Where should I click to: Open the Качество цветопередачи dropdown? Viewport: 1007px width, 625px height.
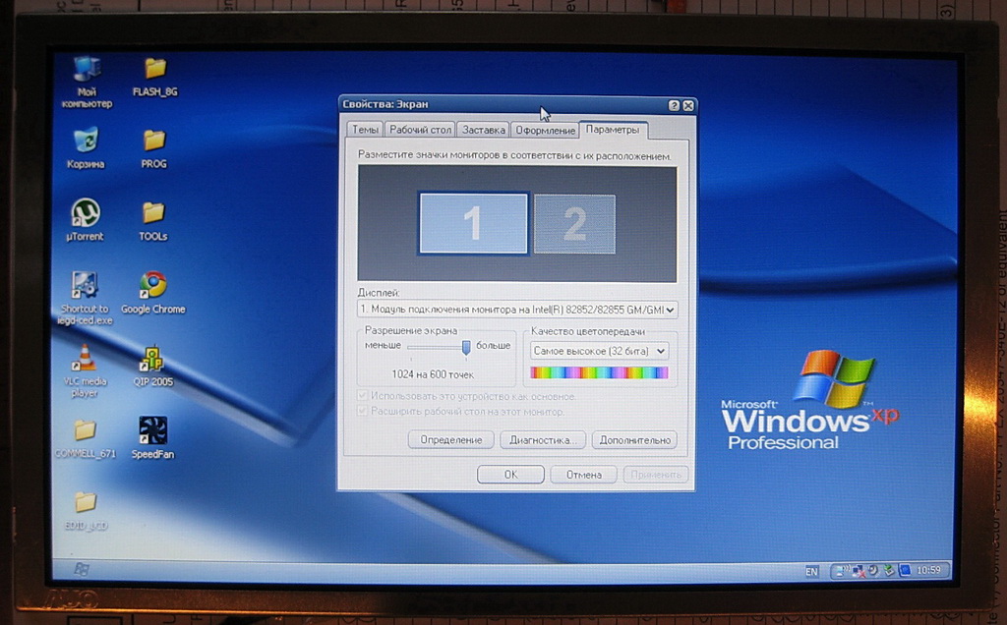point(660,351)
